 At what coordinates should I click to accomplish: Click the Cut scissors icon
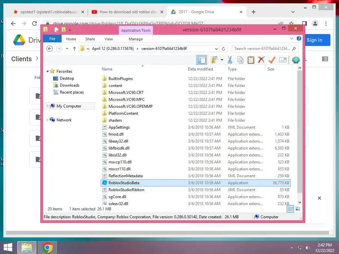pyautogui.click(x=230, y=60)
